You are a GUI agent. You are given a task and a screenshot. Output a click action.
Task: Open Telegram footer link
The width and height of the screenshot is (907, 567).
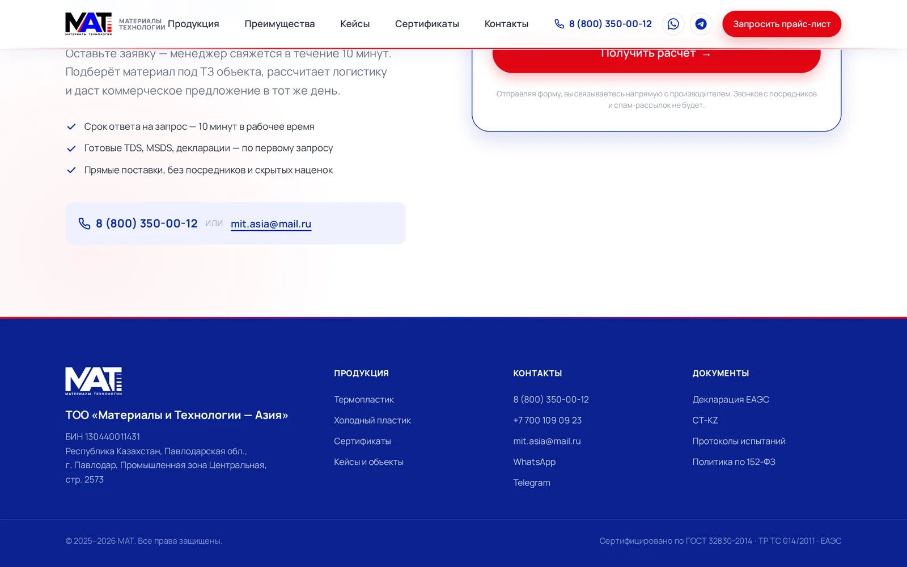pyautogui.click(x=532, y=483)
